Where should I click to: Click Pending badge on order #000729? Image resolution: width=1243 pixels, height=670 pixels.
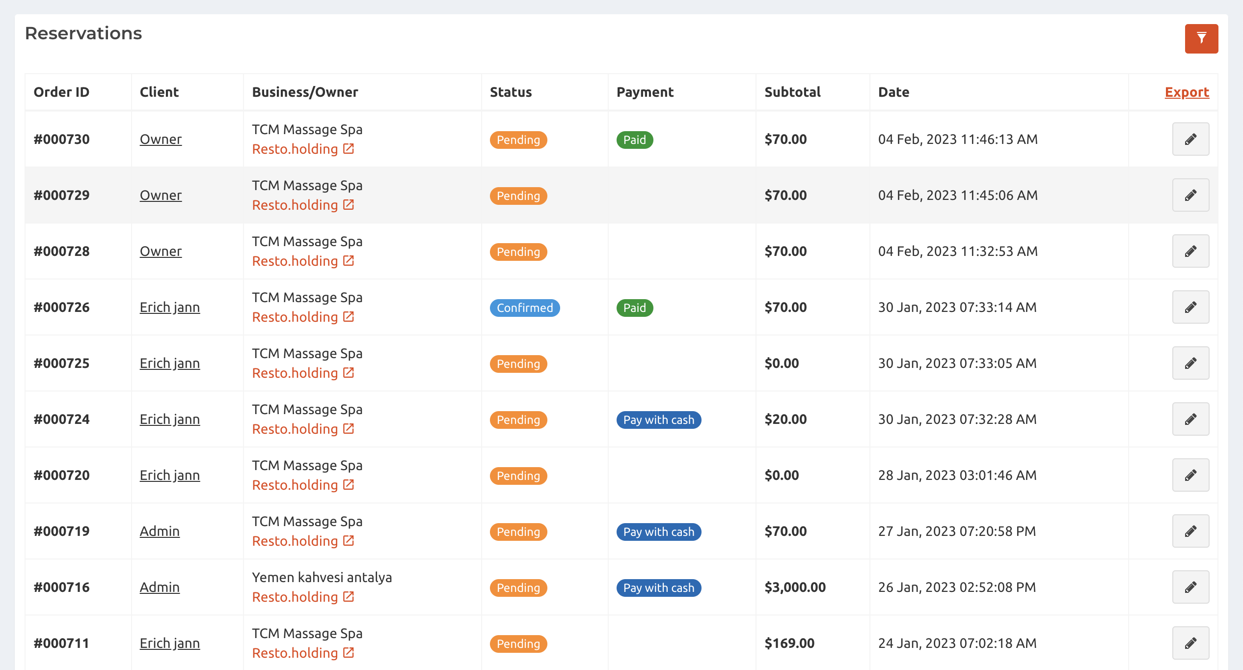point(518,196)
